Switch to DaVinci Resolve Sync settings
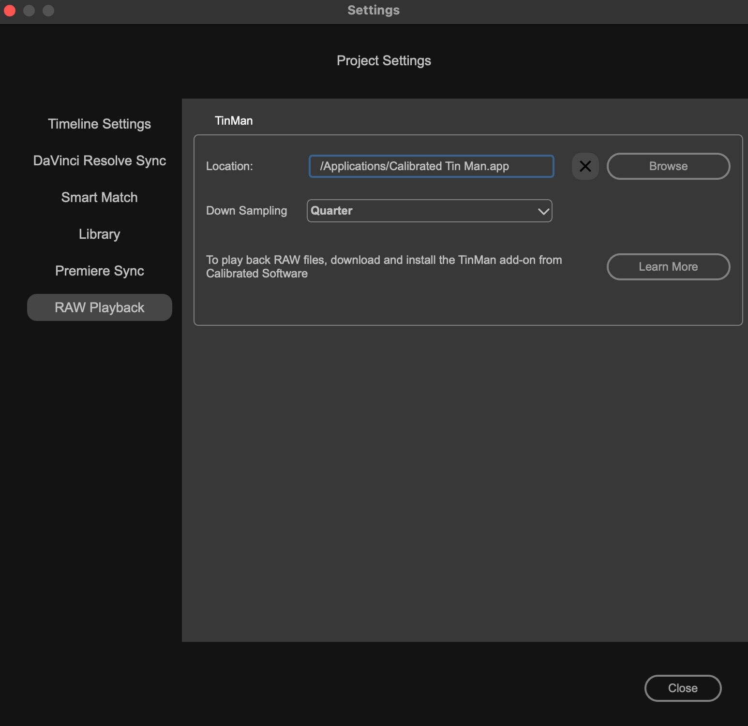This screenshot has width=748, height=726. (99, 161)
